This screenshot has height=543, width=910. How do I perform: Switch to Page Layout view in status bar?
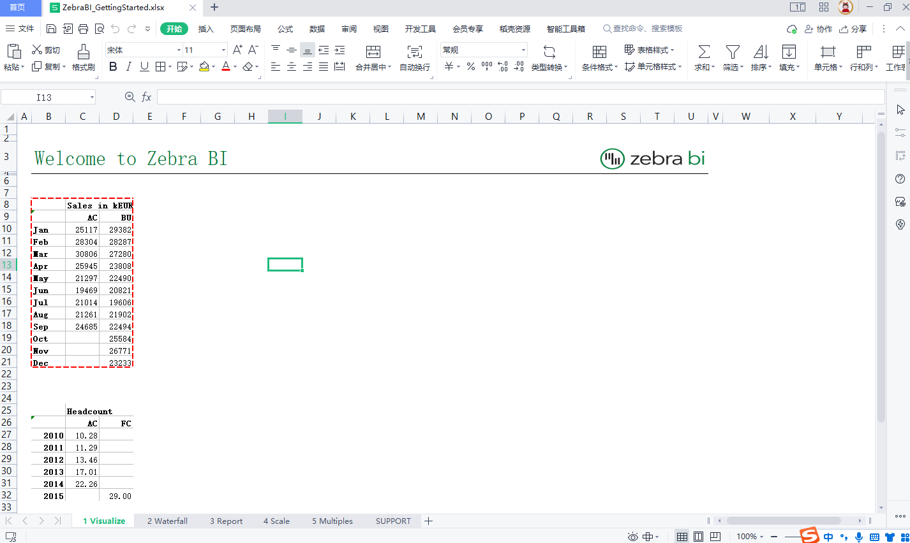pyautogui.click(x=699, y=537)
